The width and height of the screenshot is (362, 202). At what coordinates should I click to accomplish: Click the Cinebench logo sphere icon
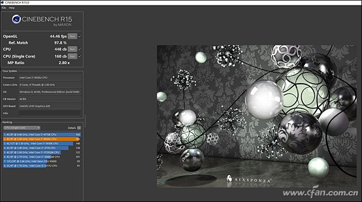(16, 19)
